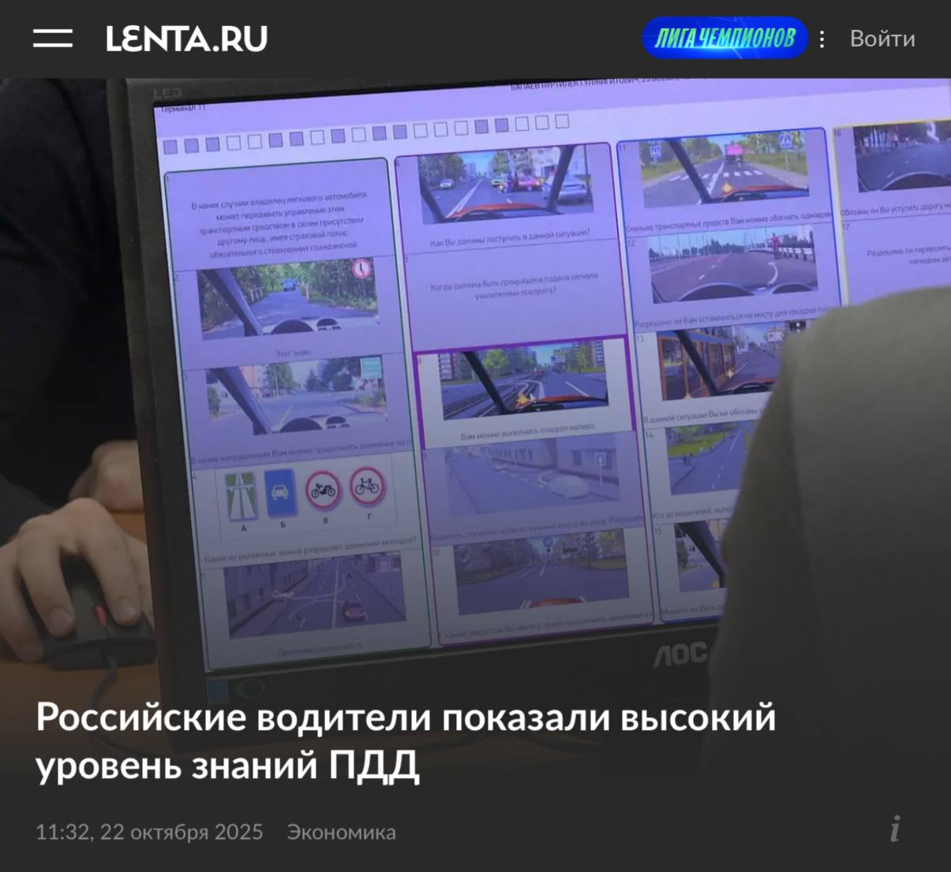This screenshot has width=951, height=872.
Task: Click the Lenta.ru logo
Action: point(186,39)
